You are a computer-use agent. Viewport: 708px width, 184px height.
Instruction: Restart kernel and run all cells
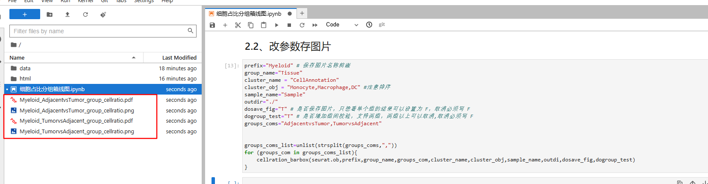point(315,25)
